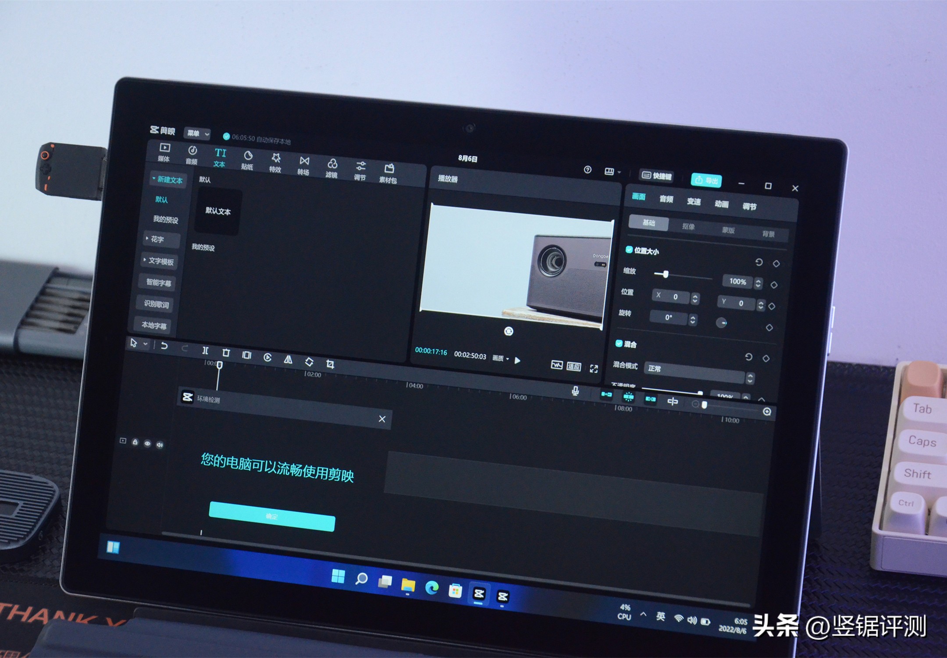The height and width of the screenshot is (658, 947).
Task: Open the 贴纸 stickers panel icon
Action: [x=248, y=157]
